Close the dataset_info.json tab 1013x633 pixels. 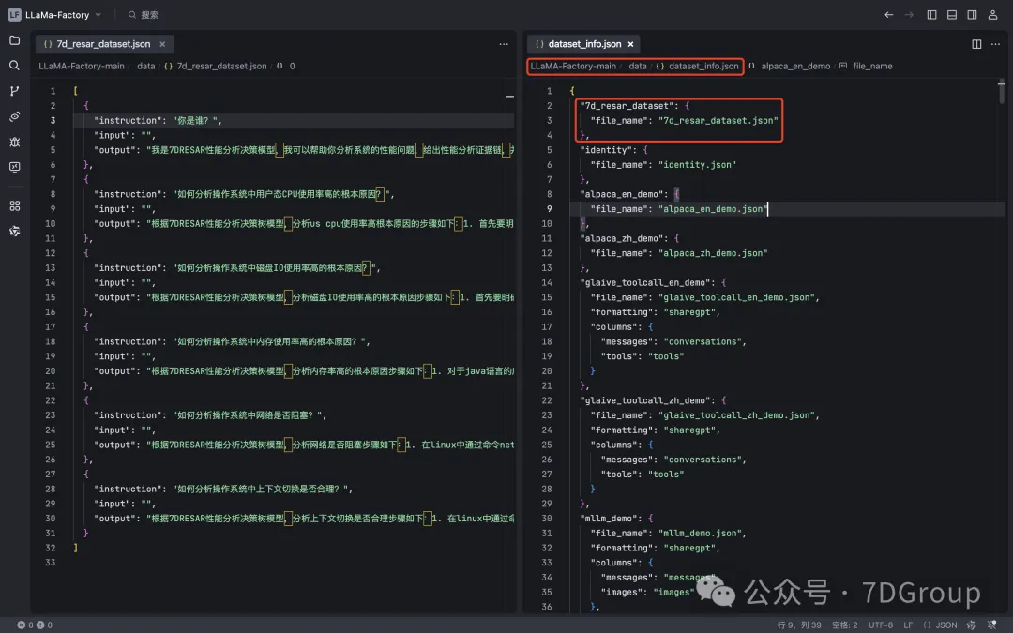(x=630, y=44)
